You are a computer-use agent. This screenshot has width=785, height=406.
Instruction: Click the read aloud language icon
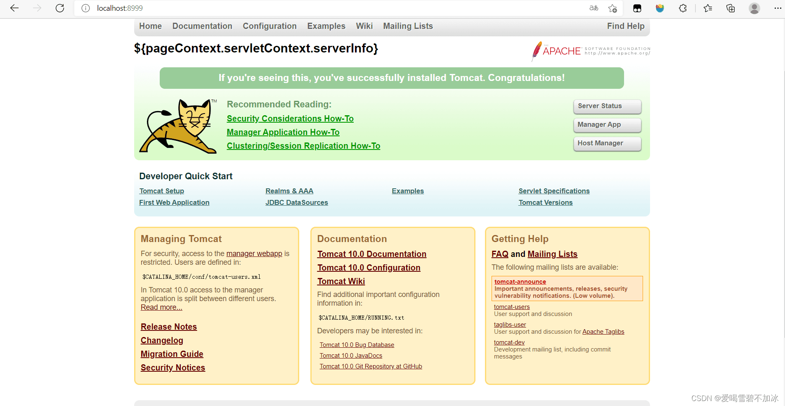pos(593,8)
